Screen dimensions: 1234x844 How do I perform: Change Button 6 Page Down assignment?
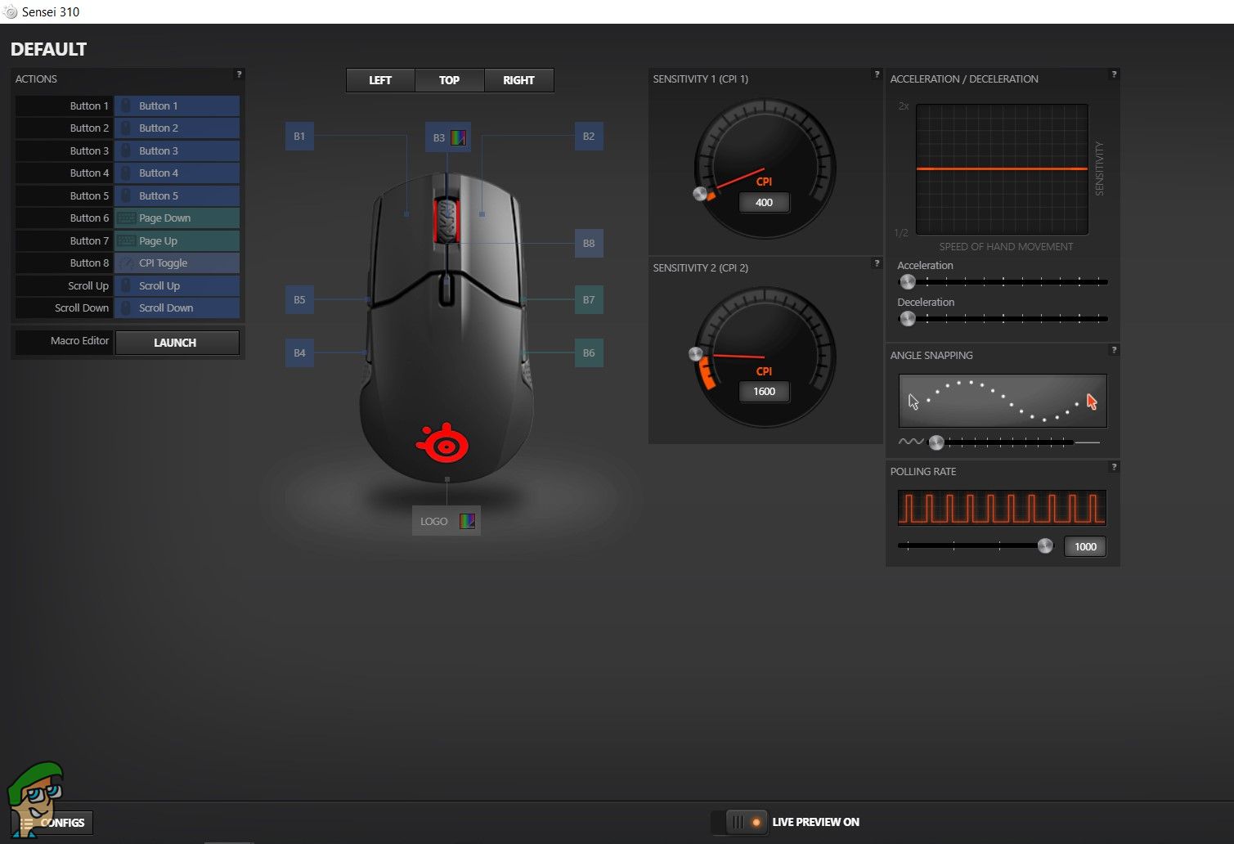(x=177, y=218)
